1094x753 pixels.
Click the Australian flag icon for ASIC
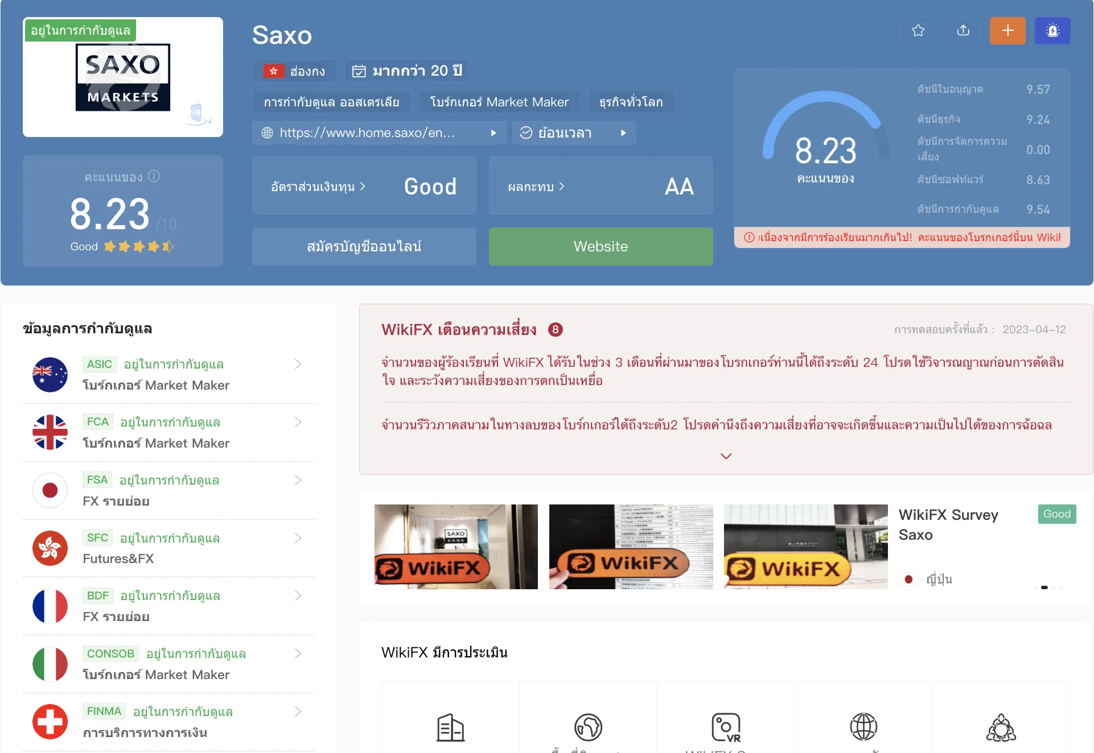[x=50, y=374]
